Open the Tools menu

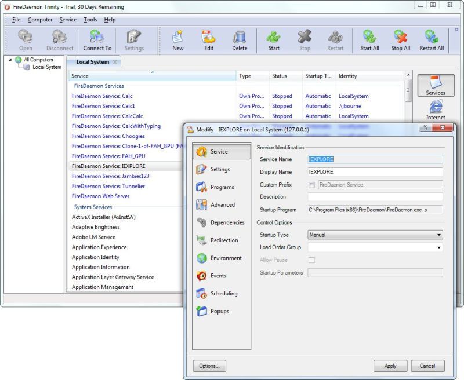click(90, 20)
